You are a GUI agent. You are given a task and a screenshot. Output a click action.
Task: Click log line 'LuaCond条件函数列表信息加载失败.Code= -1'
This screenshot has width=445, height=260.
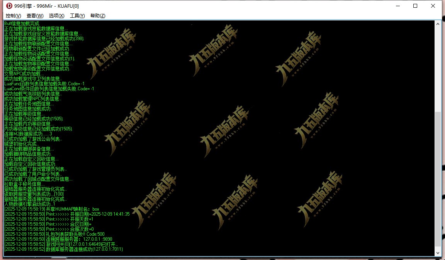(49, 89)
